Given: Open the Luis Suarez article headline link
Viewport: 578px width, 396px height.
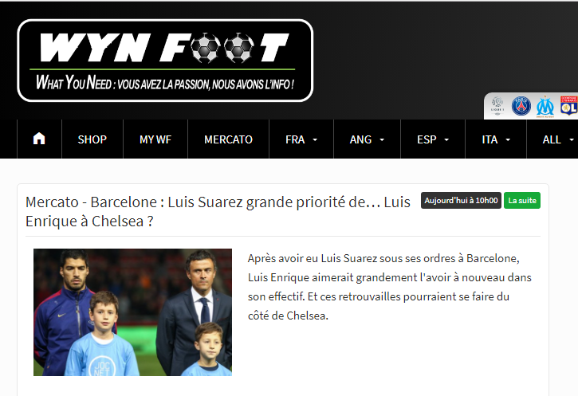Looking at the screenshot, I should (x=218, y=211).
